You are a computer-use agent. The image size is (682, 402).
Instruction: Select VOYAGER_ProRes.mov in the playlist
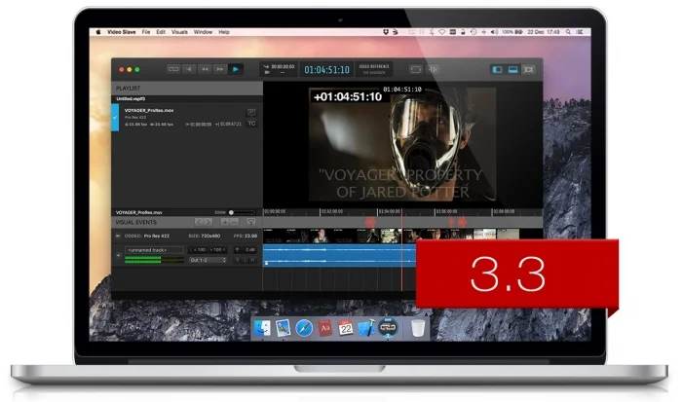coord(187,118)
